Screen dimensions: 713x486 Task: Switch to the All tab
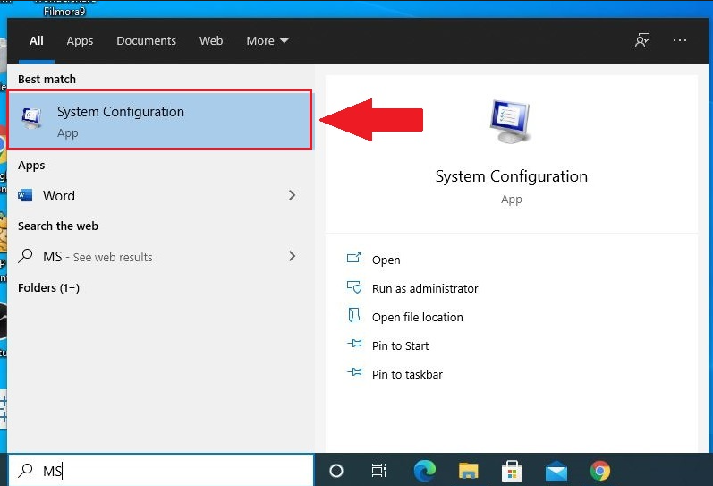pos(37,41)
